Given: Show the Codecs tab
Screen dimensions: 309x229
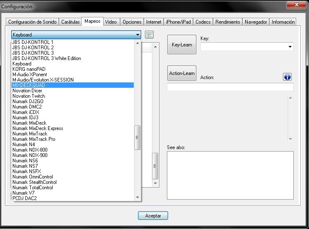Looking at the screenshot, I should [x=203, y=22].
